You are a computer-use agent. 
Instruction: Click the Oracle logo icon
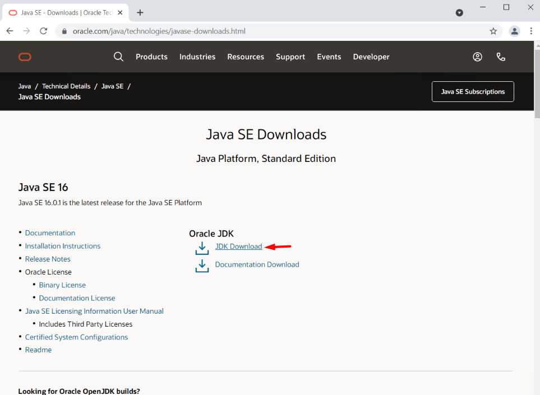25,57
